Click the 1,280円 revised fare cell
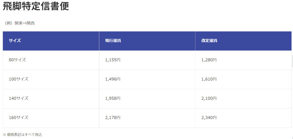Image resolution: width=293 pixels, height=139 pixels. click(209, 60)
